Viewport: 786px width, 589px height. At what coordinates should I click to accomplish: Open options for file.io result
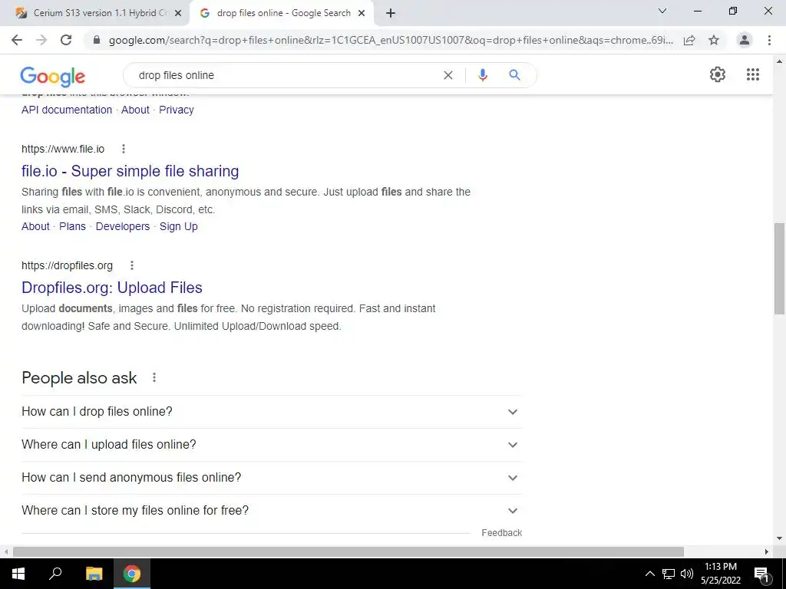click(x=124, y=149)
